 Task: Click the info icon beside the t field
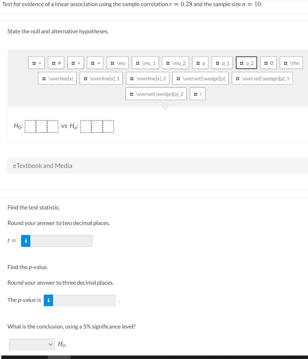tap(25, 241)
